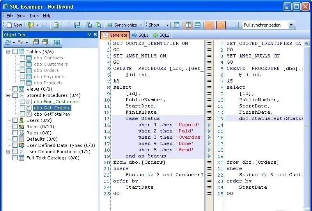This screenshot has width=312, height=211.
Task: Click the User Defined Data Types icon
Action: tap(21, 145)
